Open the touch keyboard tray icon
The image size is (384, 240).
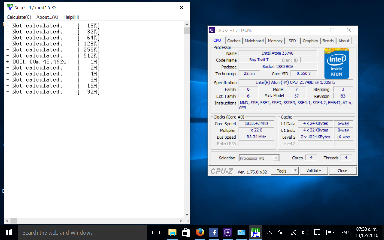click(331, 232)
